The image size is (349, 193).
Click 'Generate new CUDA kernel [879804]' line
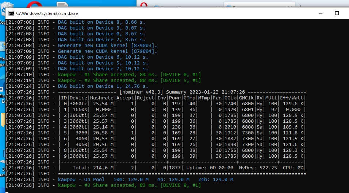tap(107, 51)
